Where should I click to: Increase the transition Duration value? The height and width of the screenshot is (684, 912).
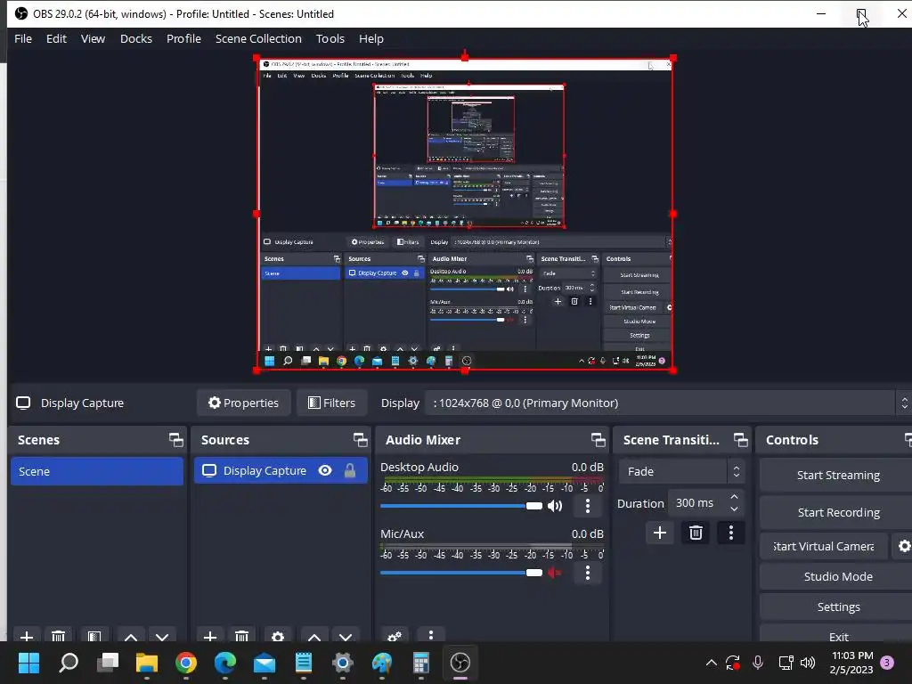click(734, 497)
